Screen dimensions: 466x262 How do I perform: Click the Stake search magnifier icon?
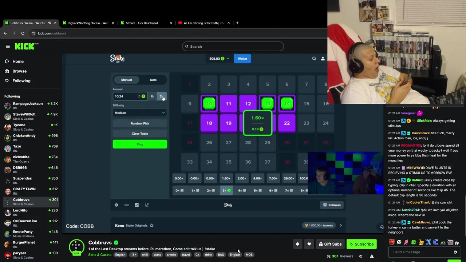pos(314,59)
